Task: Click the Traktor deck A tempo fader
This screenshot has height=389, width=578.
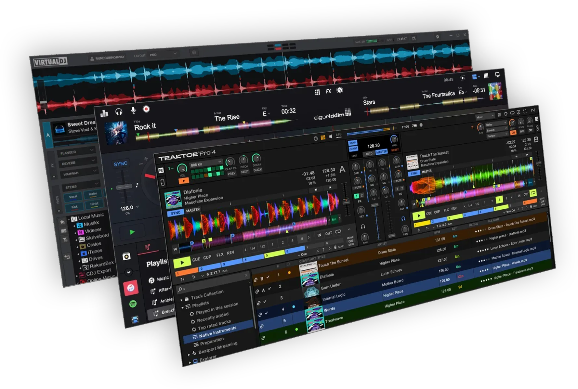Action: coord(347,202)
